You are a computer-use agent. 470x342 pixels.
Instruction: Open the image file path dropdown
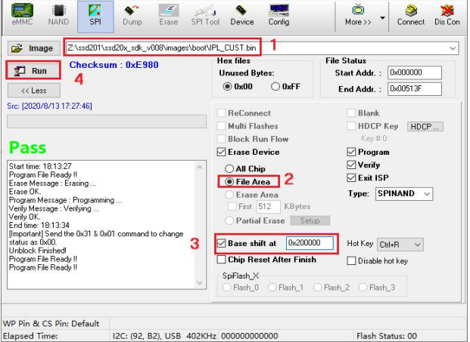[453, 48]
